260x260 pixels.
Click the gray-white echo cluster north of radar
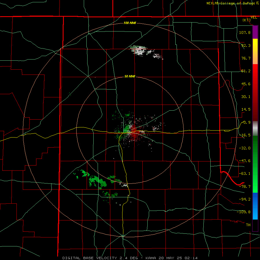(x=139, y=51)
